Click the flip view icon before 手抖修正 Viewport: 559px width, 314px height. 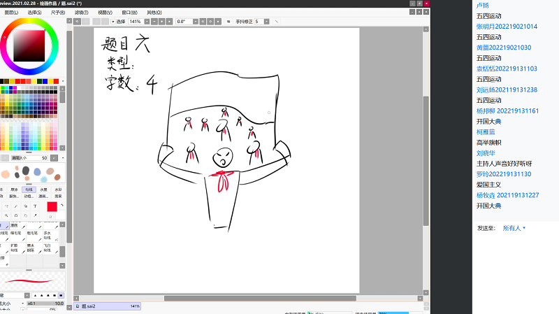click(228, 22)
